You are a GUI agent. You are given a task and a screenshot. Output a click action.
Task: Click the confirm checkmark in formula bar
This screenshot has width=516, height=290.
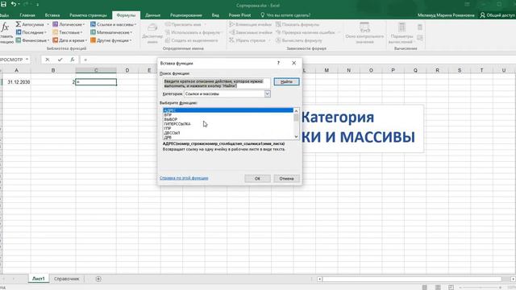point(60,60)
